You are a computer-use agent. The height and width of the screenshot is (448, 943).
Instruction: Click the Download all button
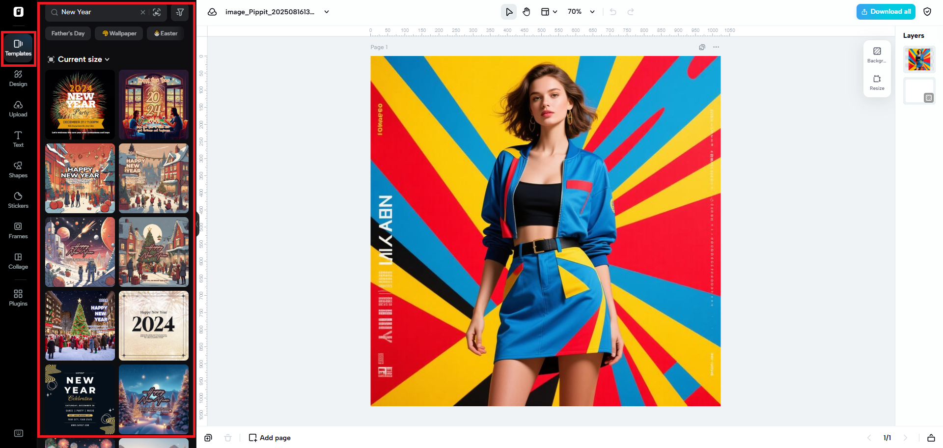(x=886, y=11)
